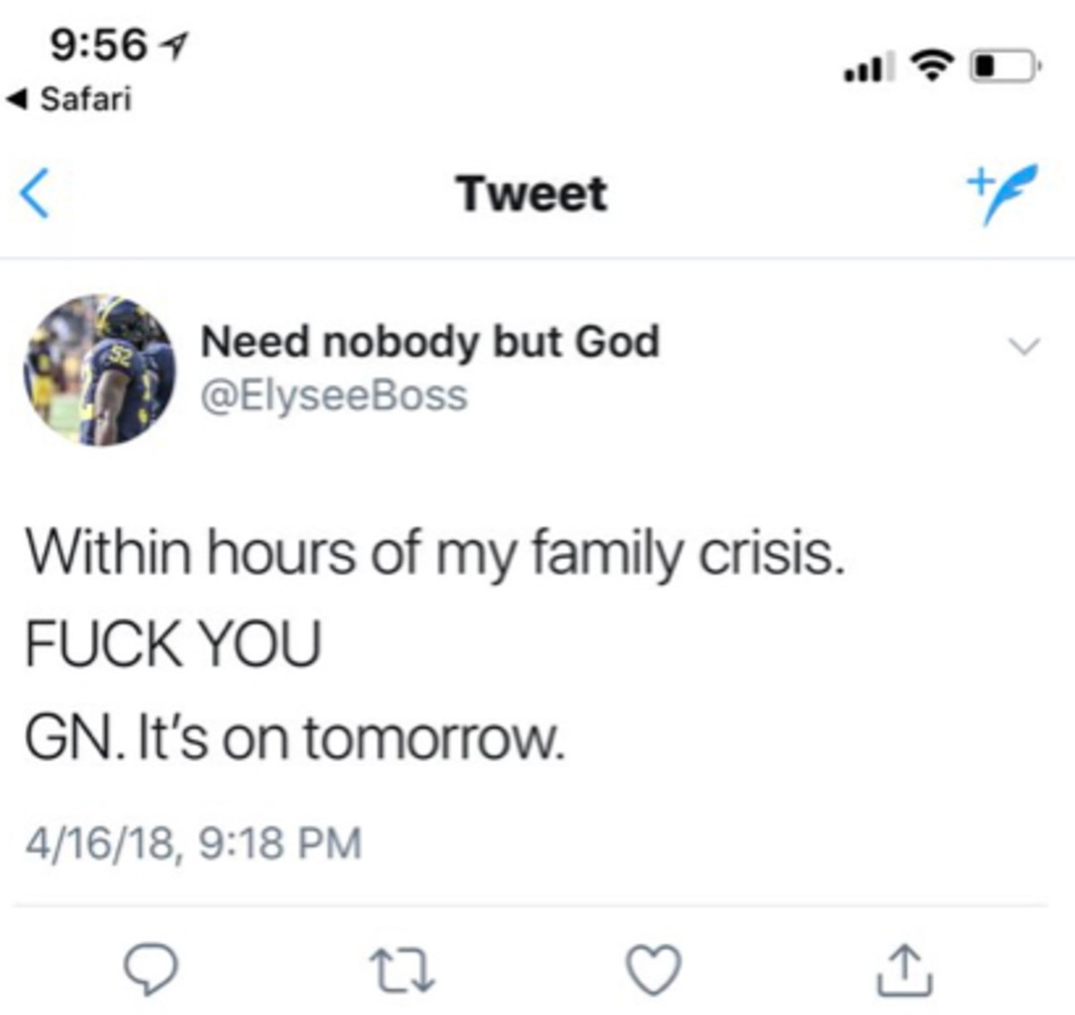The height and width of the screenshot is (1015, 1075).
Task: Tap the Wi-Fi status icon
Action: [933, 65]
